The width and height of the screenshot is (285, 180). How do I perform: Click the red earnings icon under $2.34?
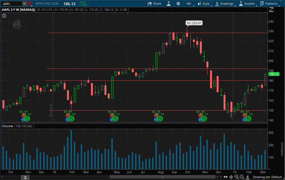click(156, 115)
